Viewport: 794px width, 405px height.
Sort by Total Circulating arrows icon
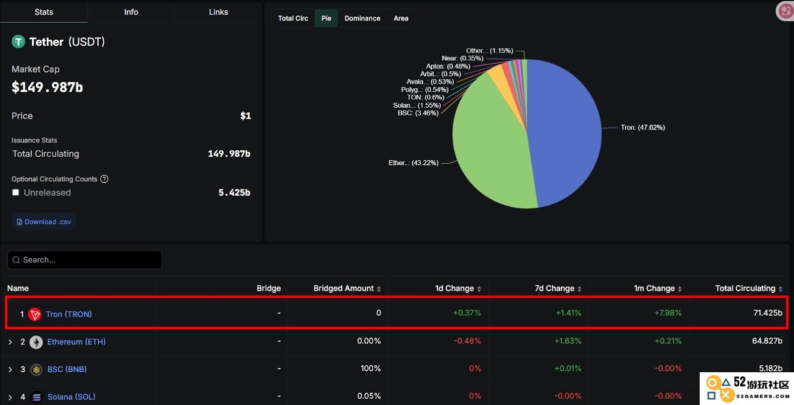780,289
